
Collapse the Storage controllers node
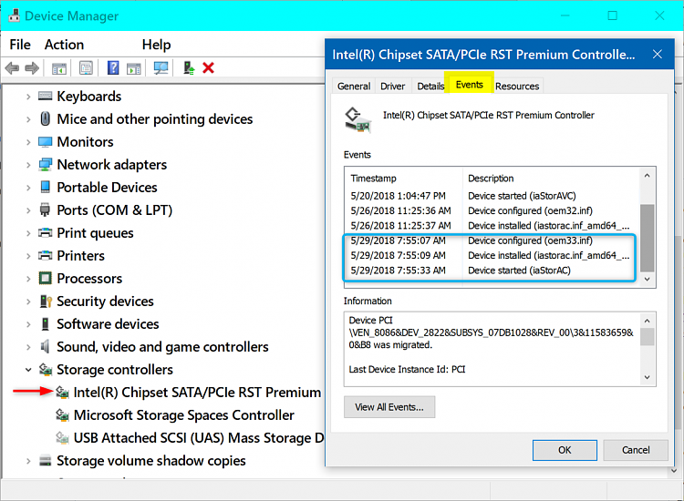[28, 370]
